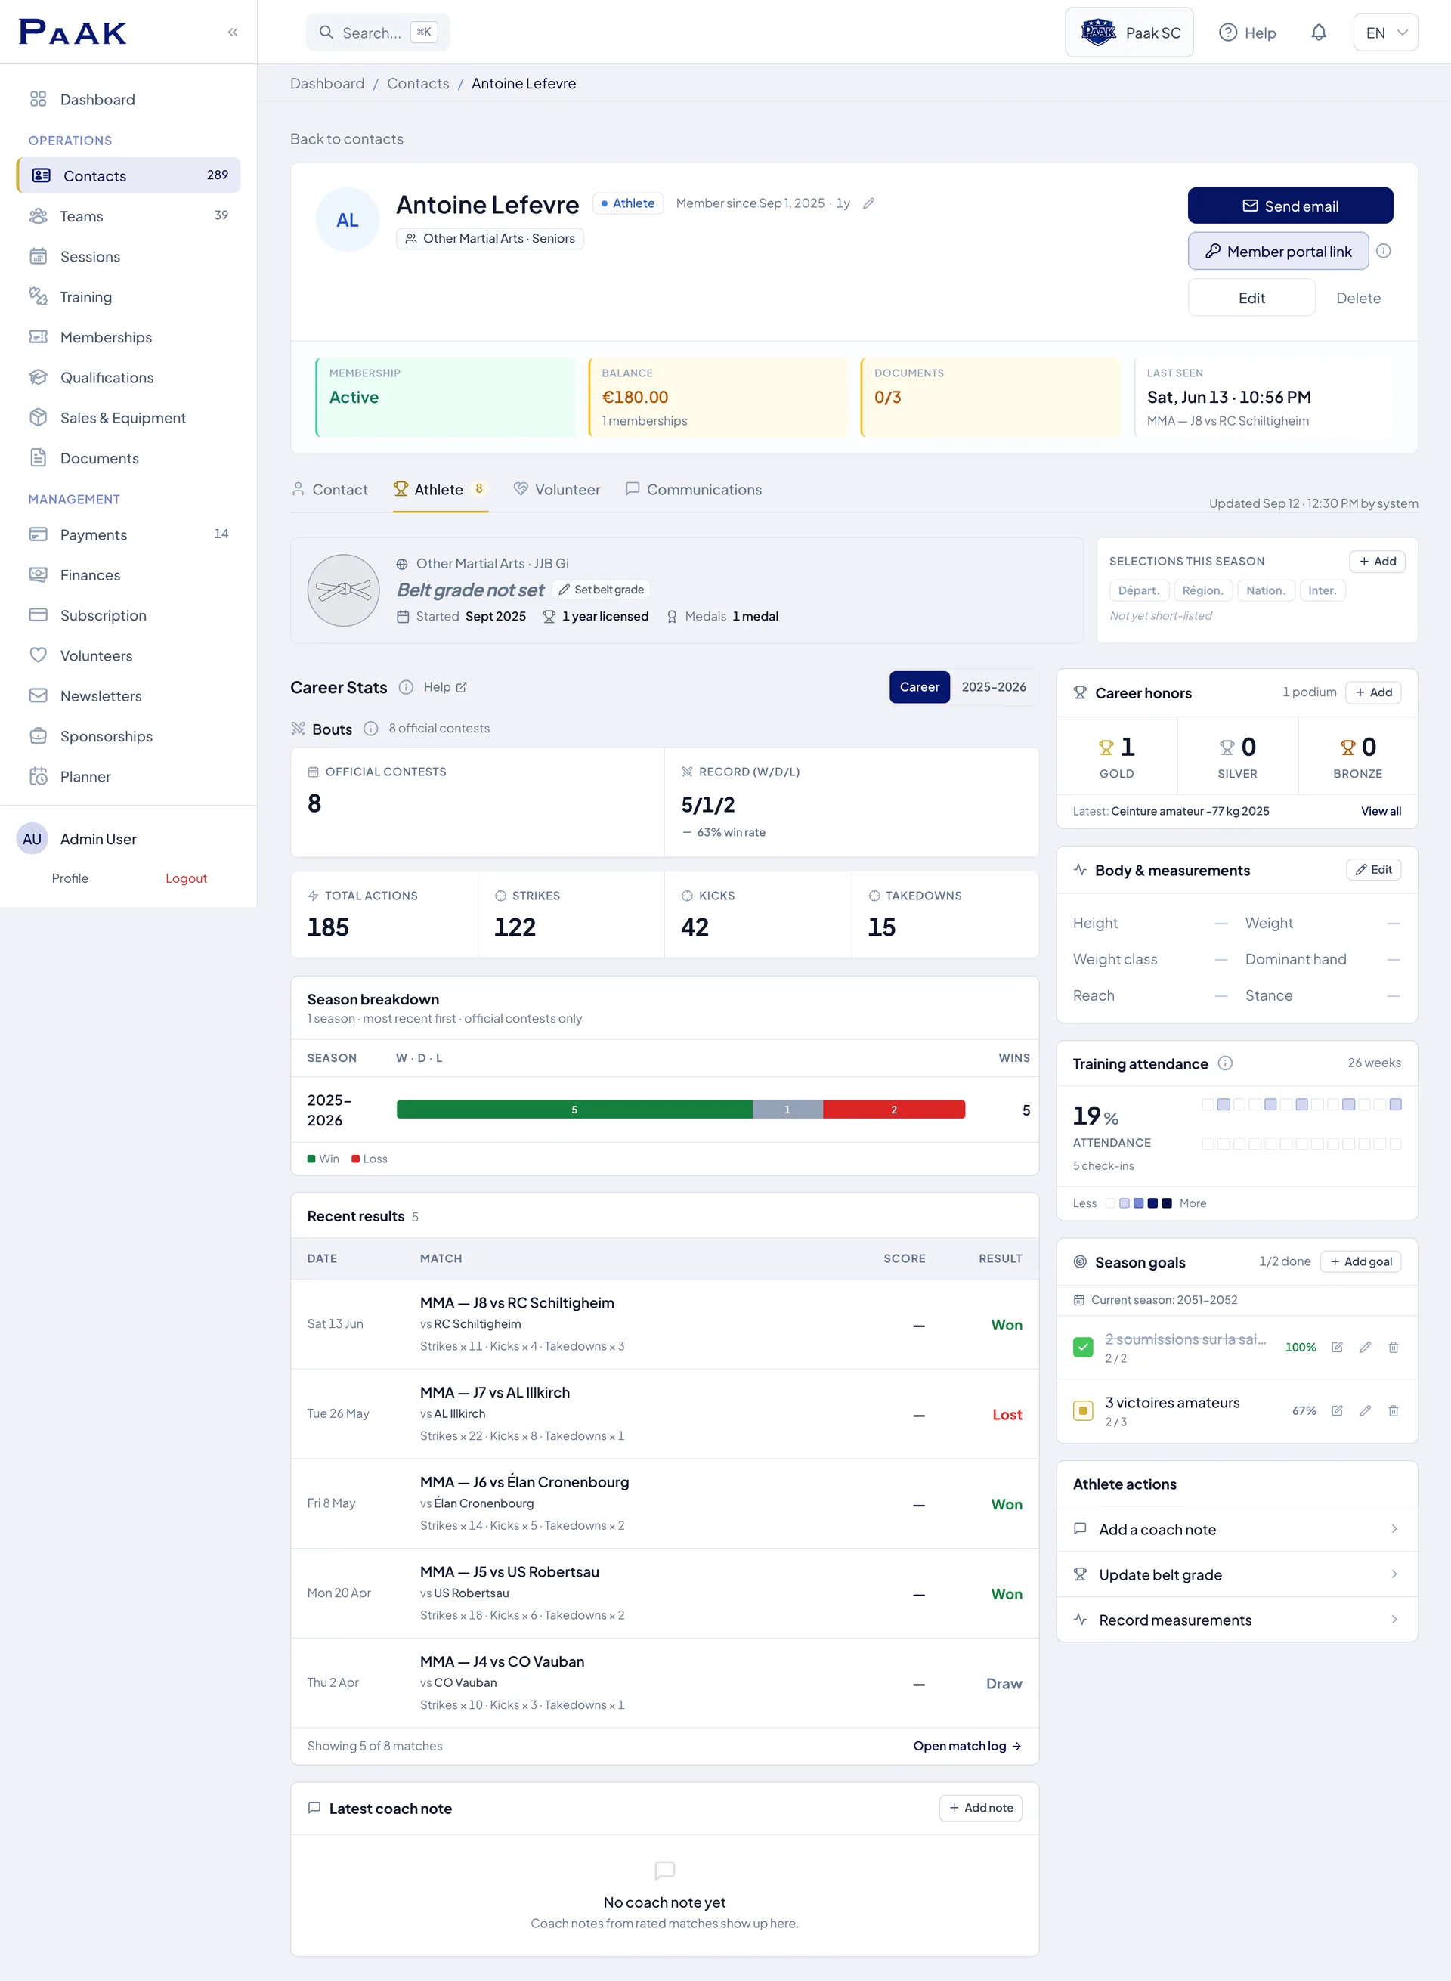Toggle the Nation. selection chip
The image size is (1451, 1981).
[x=1266, y=590]
